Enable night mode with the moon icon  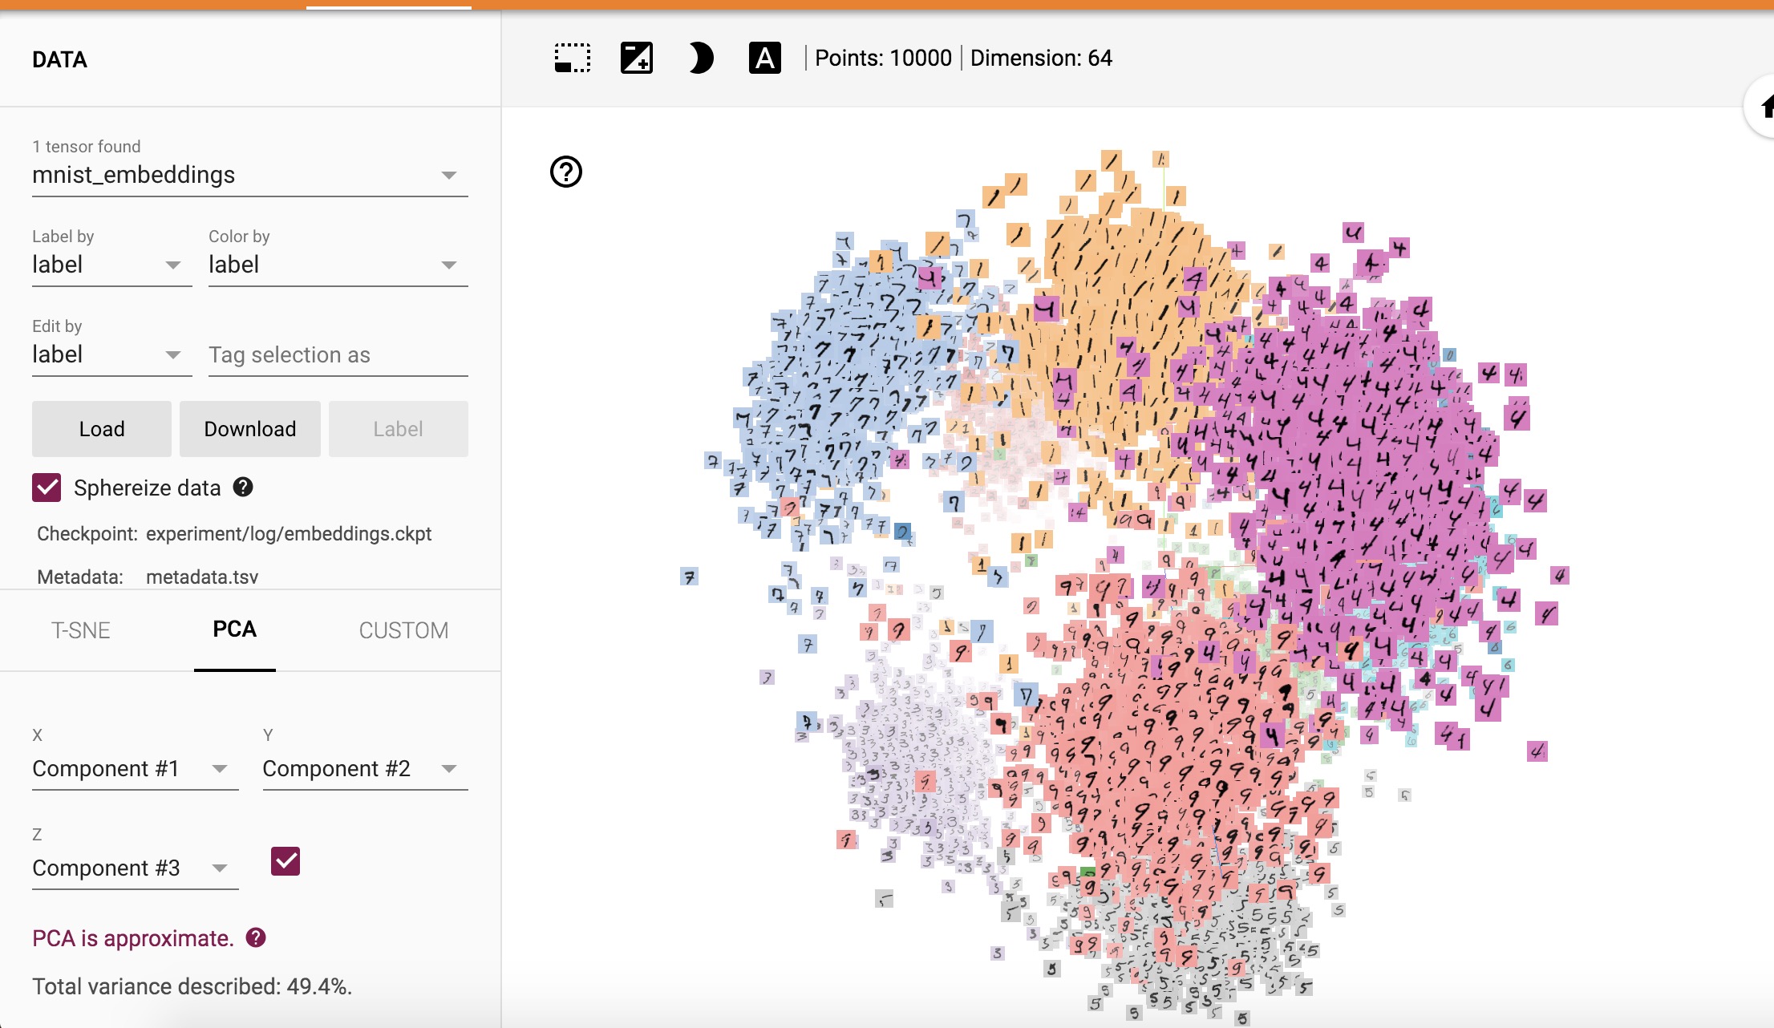click(700, 57)
